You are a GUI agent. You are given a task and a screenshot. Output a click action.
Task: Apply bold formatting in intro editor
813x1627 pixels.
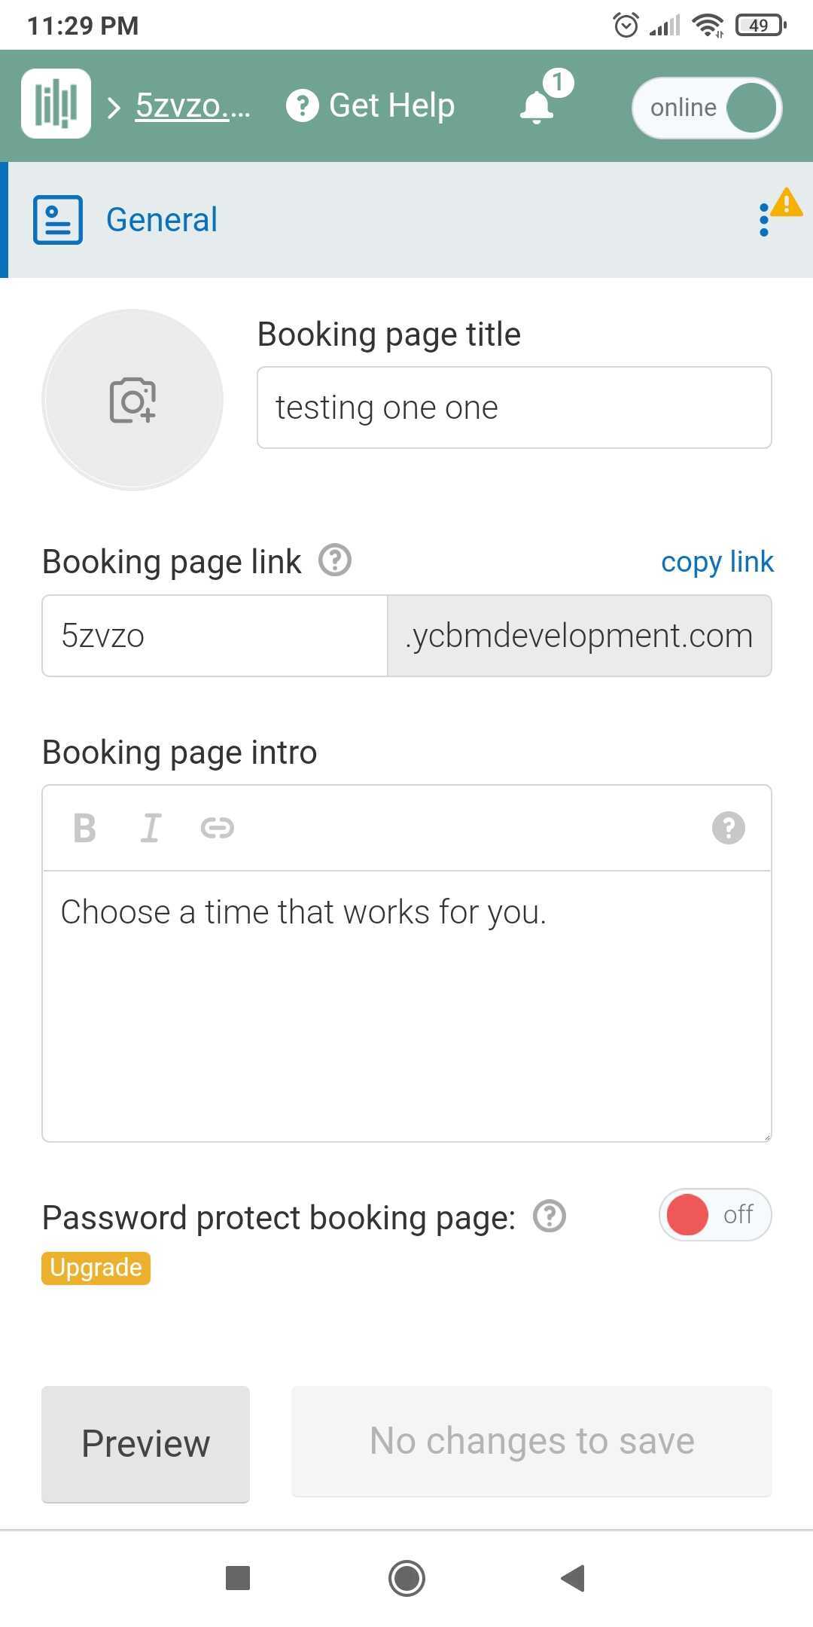pos(85,829)
